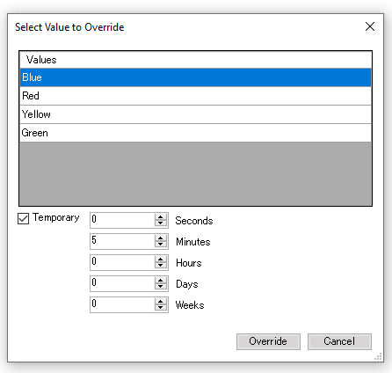Click the Values column header
Screen dimensions: 392x373
click(x=195, y=60)
